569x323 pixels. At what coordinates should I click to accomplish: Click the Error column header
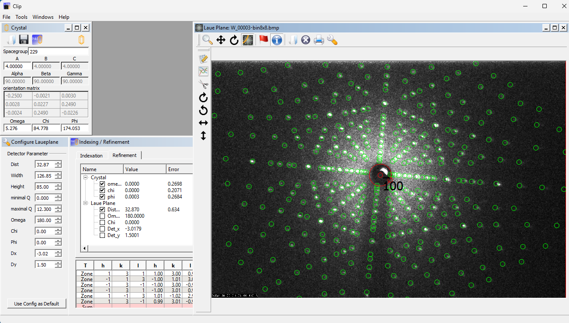174,169
